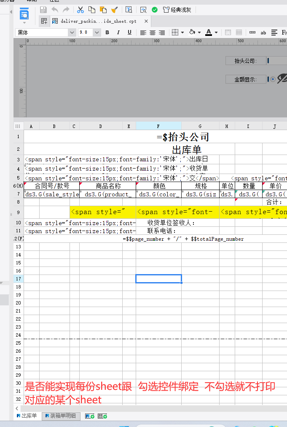Open the 黑体 font family dropdown
The image size is (287, 427).
tap(72, 33)
